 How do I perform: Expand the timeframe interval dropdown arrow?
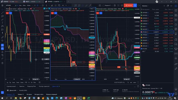click(32, 5)
